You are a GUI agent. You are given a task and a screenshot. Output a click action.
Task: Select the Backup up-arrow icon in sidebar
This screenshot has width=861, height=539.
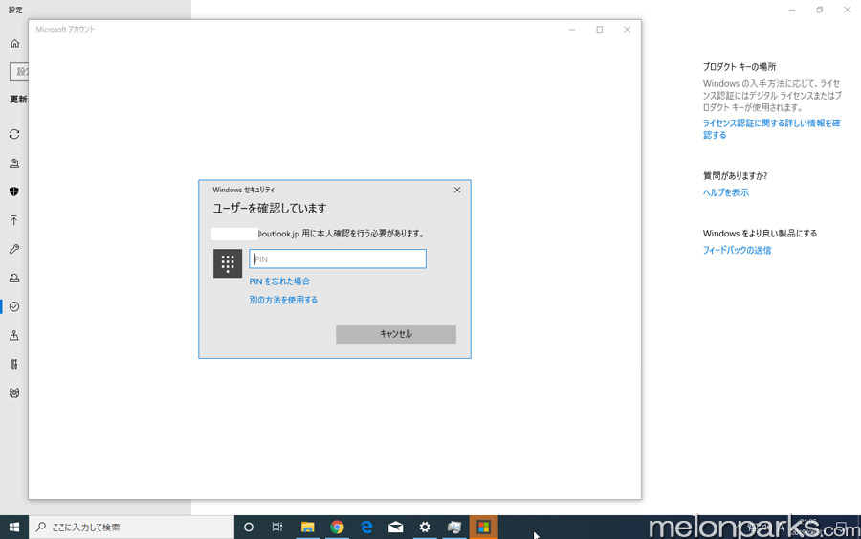(14, 220)
